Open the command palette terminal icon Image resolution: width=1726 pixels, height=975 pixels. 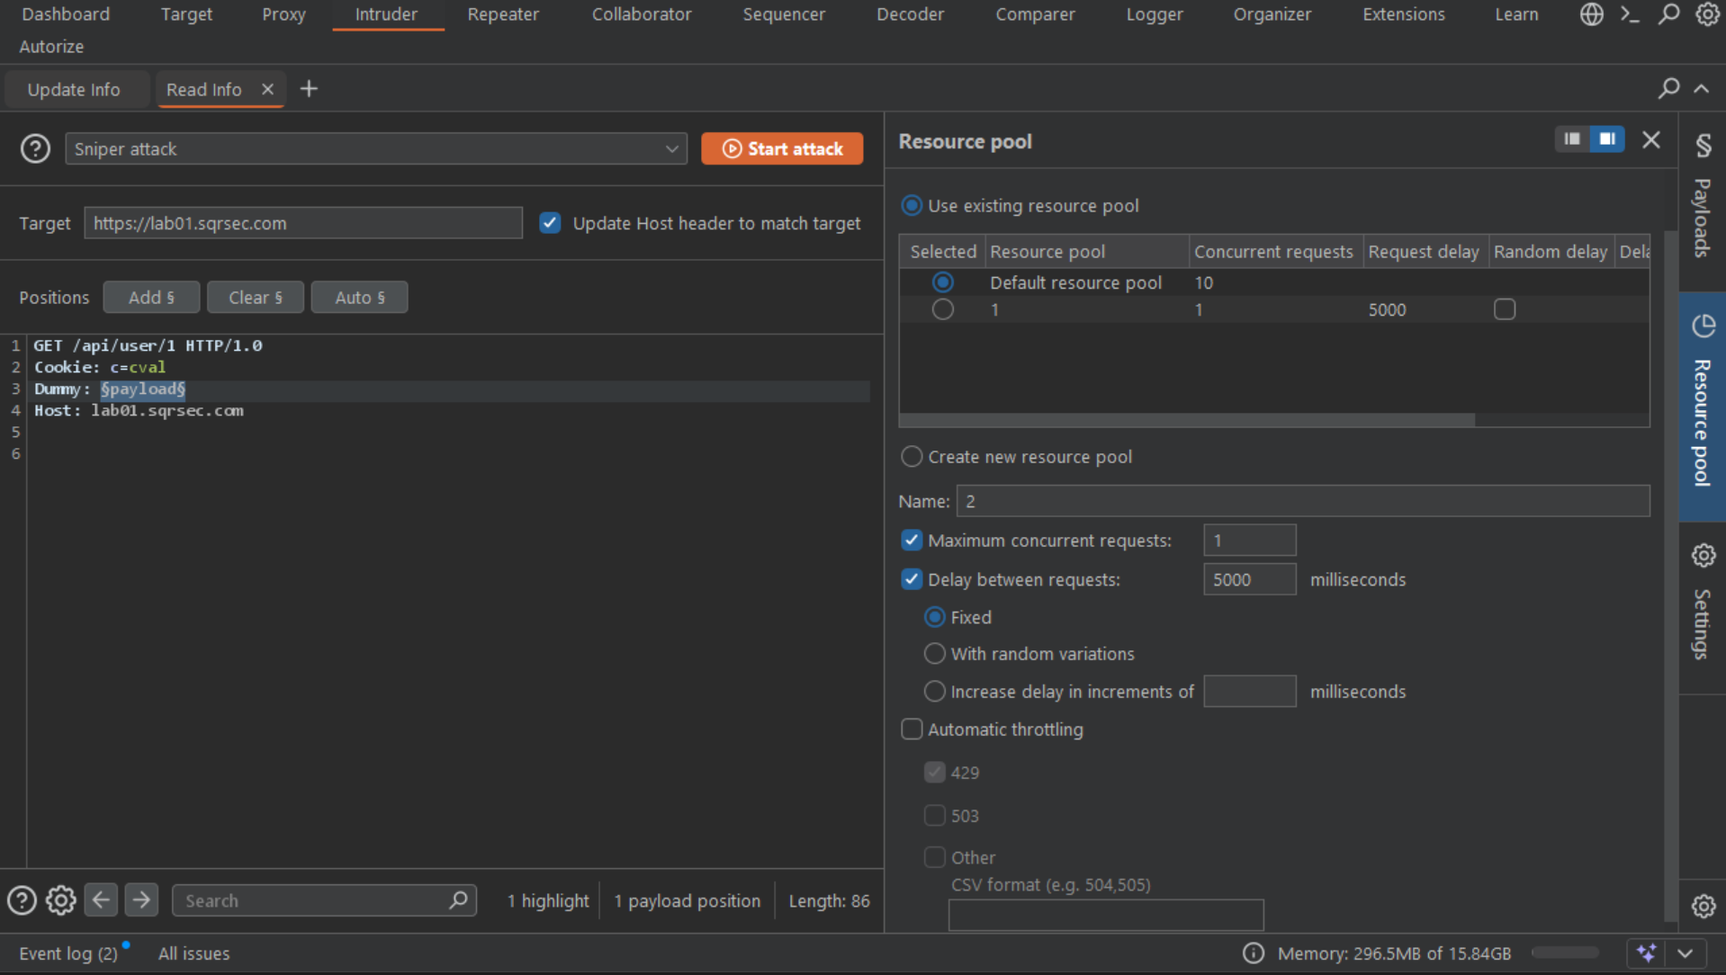click(1630, 14)
